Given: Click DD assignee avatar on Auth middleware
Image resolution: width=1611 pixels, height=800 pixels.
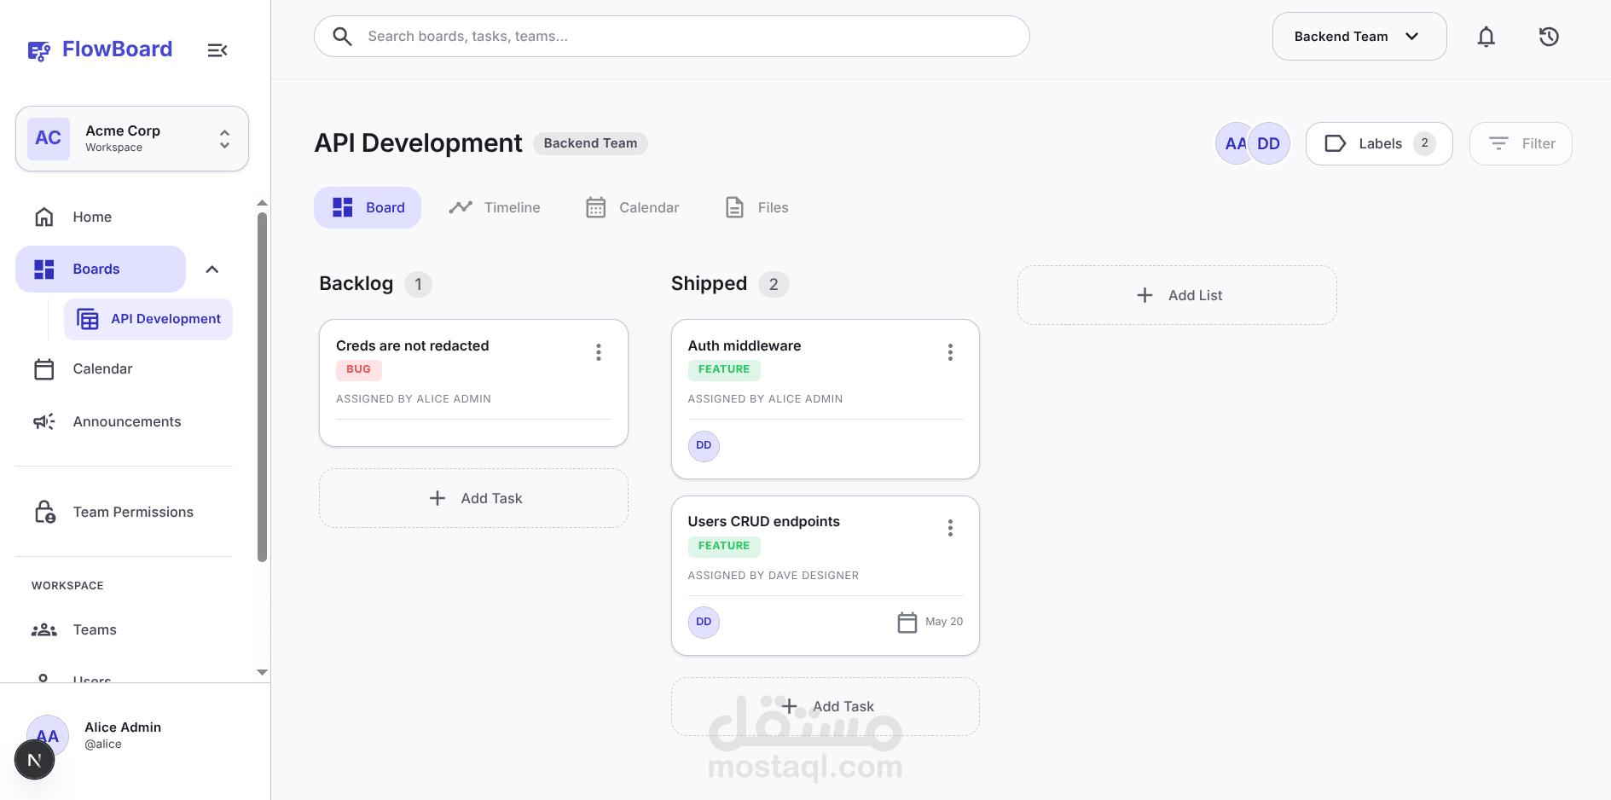Looking at the screenshot, I should 704,445.
